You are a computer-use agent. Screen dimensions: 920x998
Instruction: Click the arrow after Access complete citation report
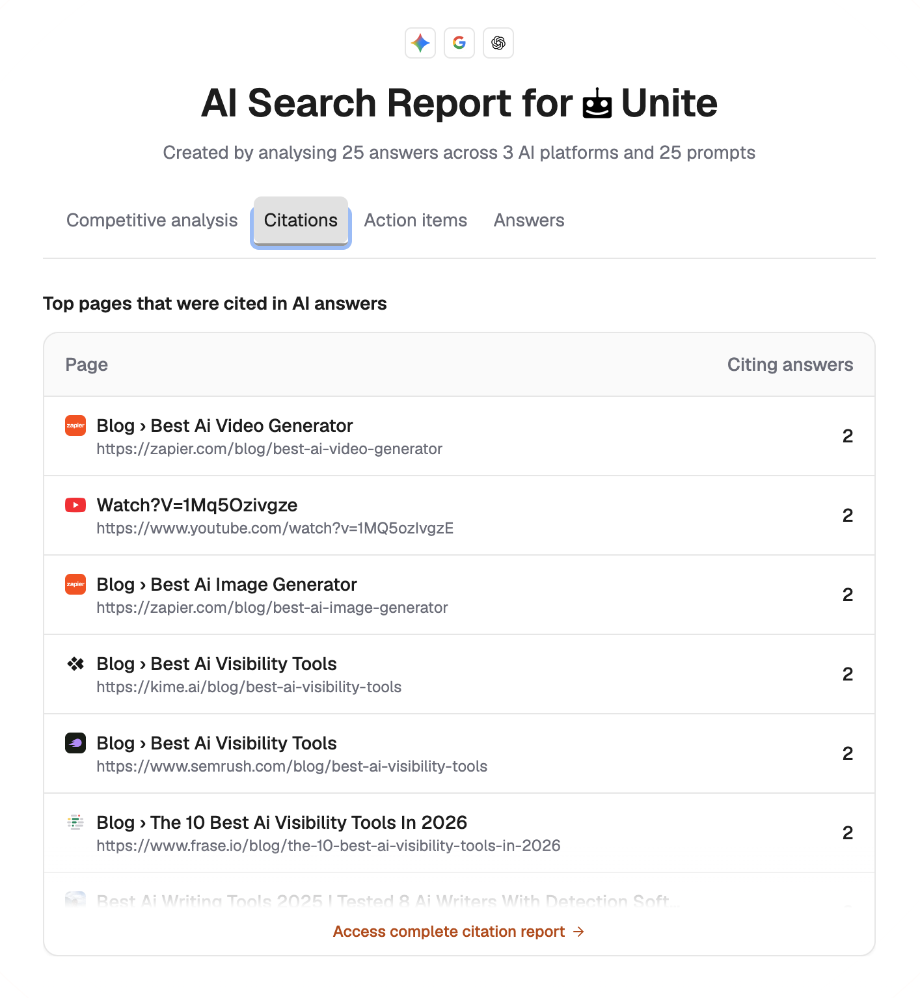pos(578,932)
